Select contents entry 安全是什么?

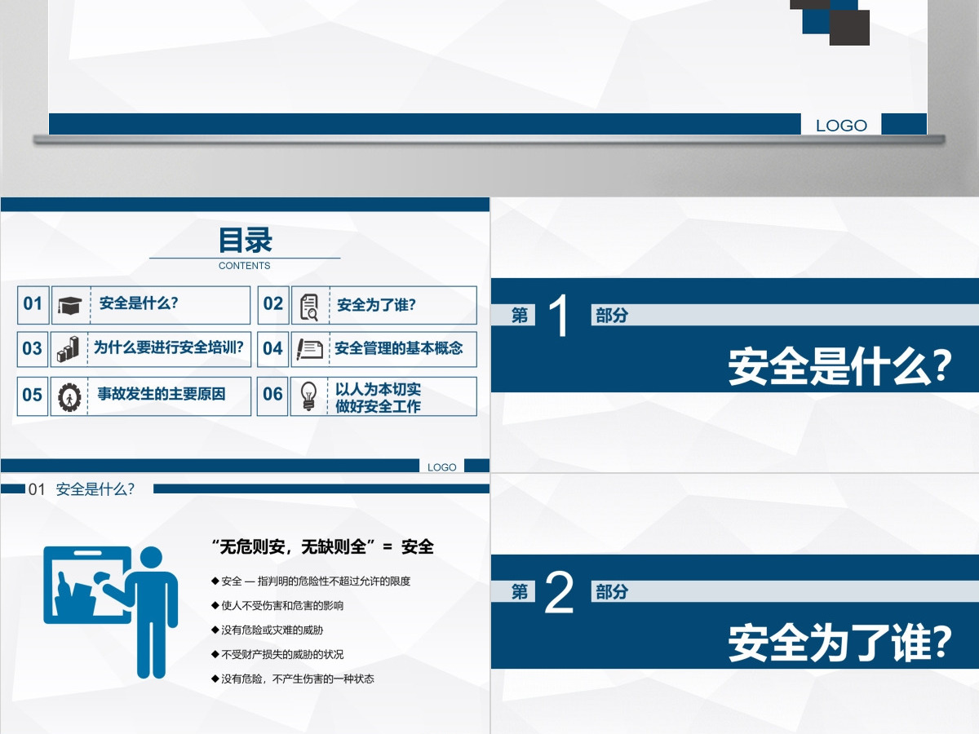click(139, 303)
